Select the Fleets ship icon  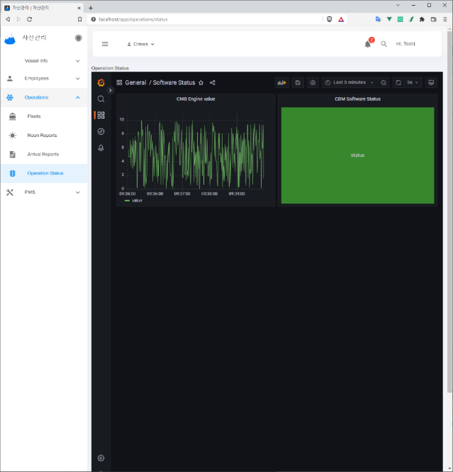click(12, 116)
